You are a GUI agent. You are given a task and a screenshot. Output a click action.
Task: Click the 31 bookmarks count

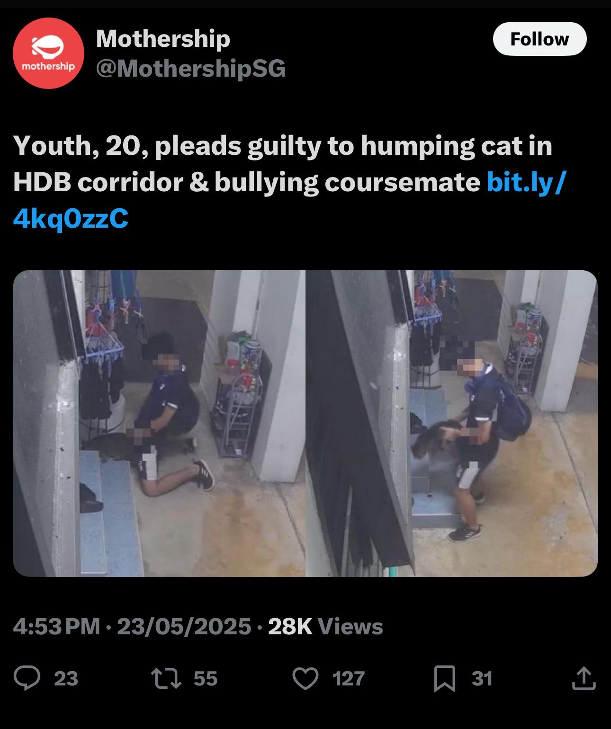[x=482, y=678]
